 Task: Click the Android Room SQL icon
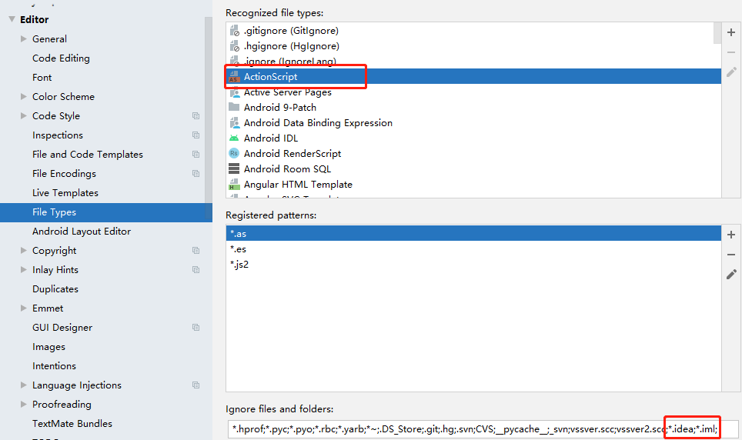[234, 169]
